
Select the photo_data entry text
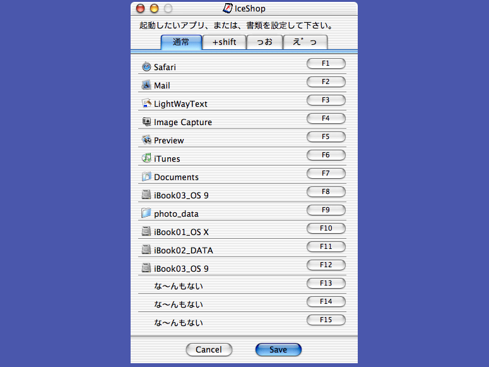point(176,214)
